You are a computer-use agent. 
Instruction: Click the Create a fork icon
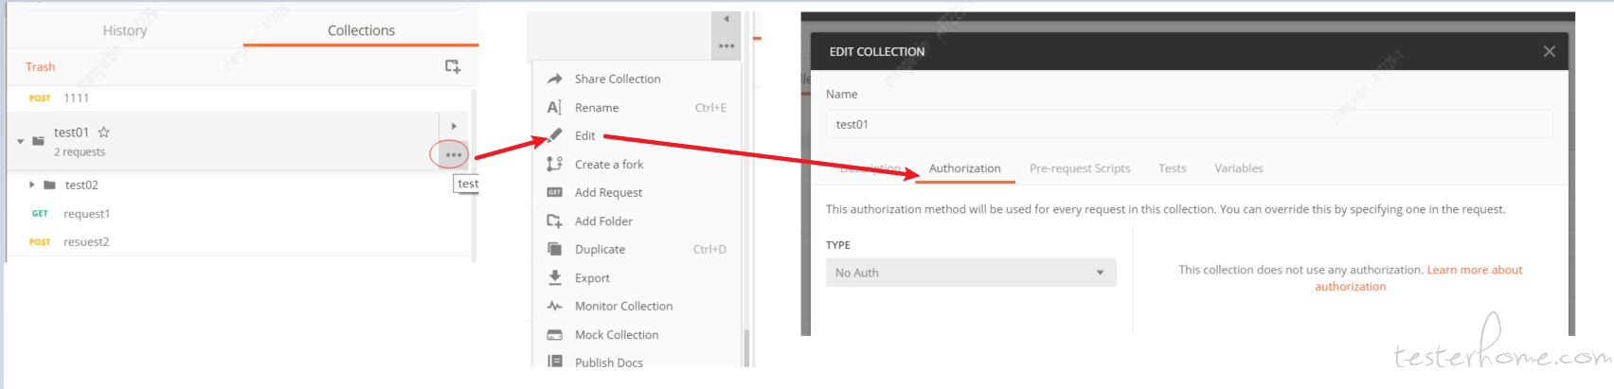click(x=555, y=164)
